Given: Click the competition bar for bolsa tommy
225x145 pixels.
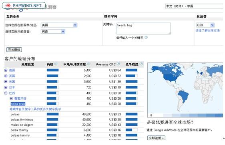Looking at the screenshot, I should [x=132, y=130].
